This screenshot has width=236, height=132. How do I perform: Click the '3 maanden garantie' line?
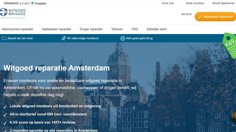point(53,130)
